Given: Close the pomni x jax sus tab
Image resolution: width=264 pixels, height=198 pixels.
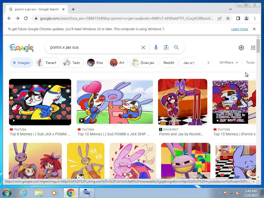Looking at the screenshot, I should [63, 9].
